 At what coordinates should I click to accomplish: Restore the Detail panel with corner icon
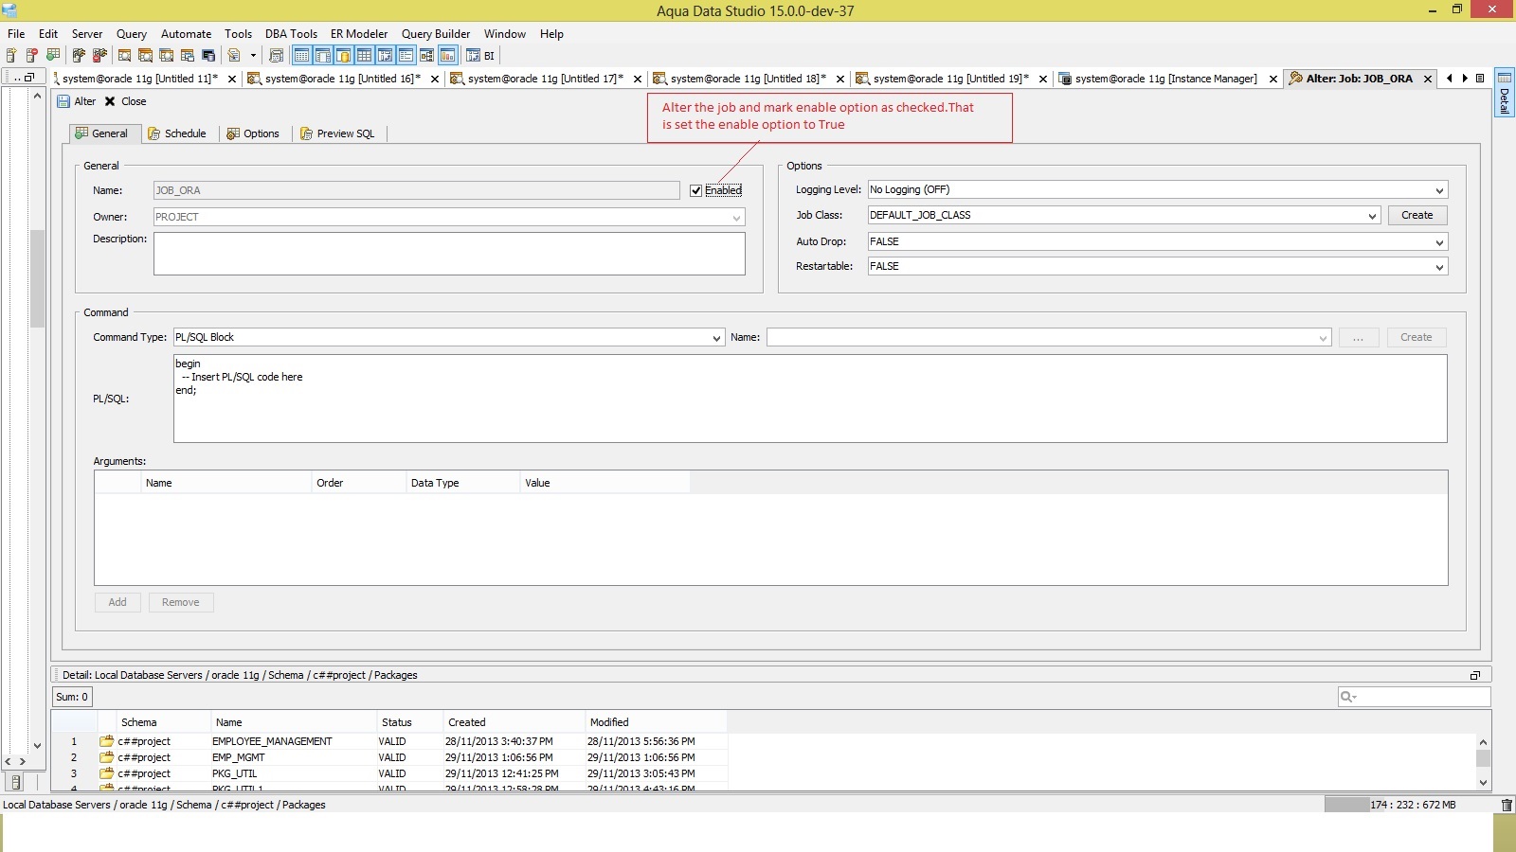coord(1475,675)
